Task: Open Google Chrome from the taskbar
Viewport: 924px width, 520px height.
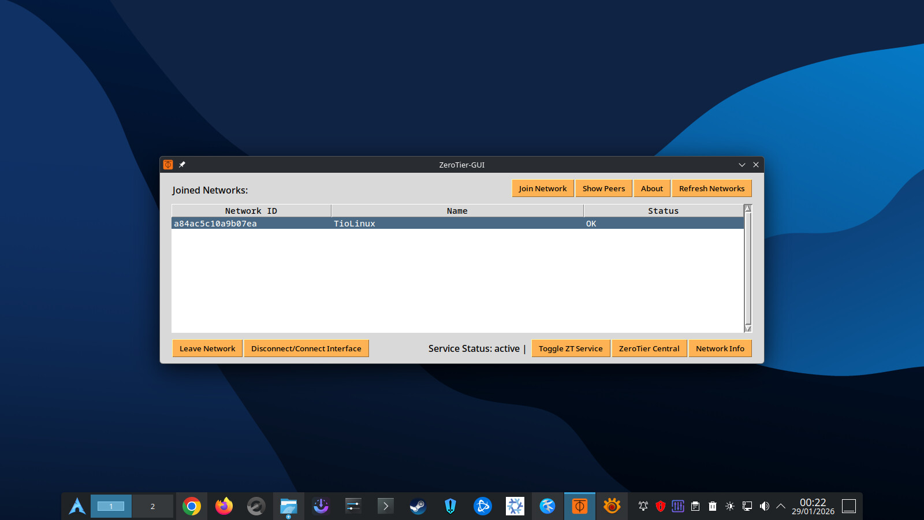Action: click(x=192, y=507)
